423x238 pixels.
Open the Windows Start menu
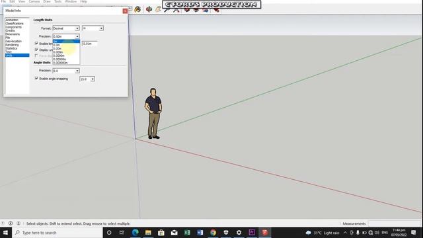[5, 233]
